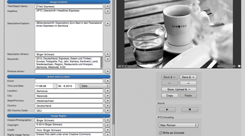This screenshot has height=136, width=245.
Task: Open the Mac Roman encoding dropdown
Action: point(179,125)
